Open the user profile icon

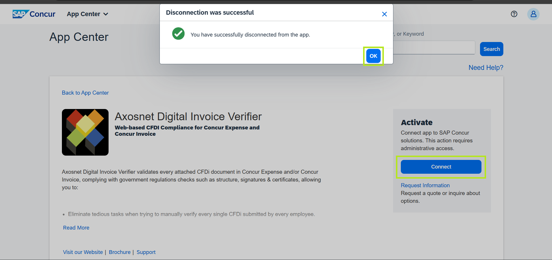click(x=533, y=14)
